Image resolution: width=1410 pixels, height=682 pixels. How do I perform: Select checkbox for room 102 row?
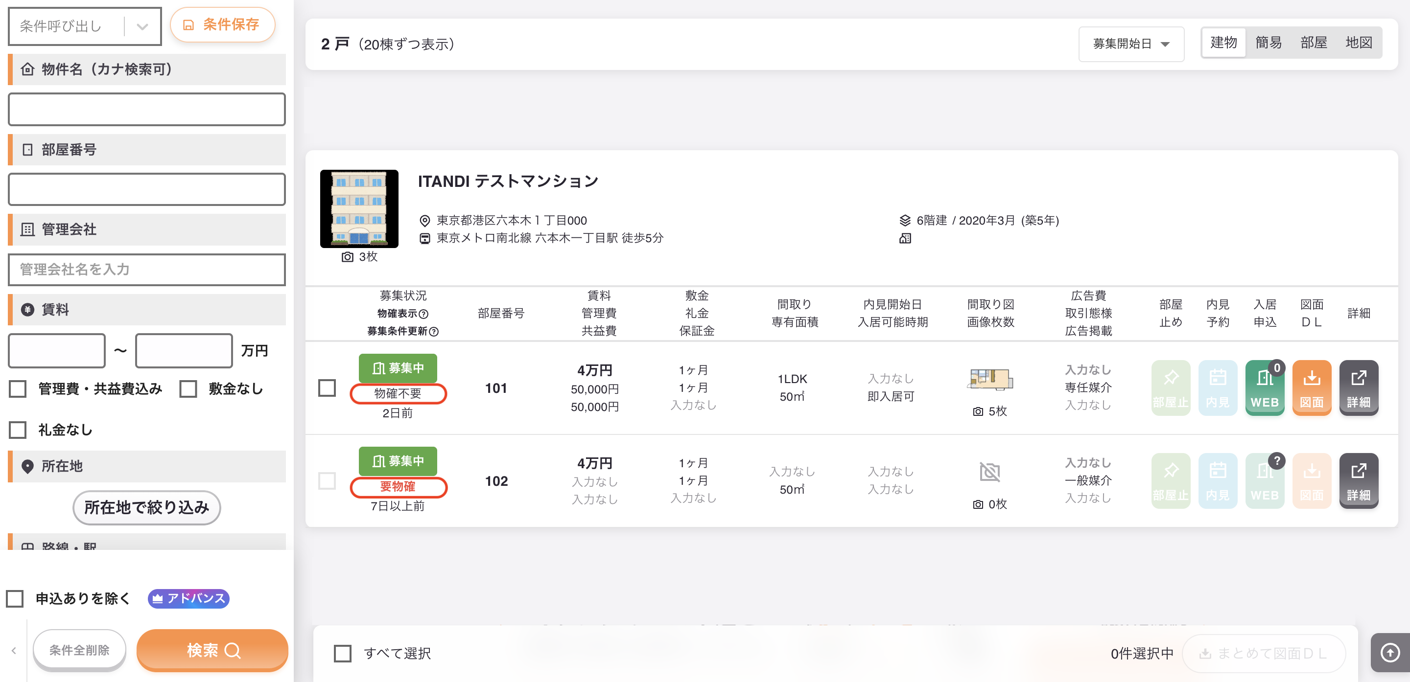click(x=327, y=481)
